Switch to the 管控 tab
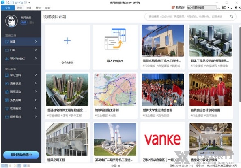 [38, 8]
